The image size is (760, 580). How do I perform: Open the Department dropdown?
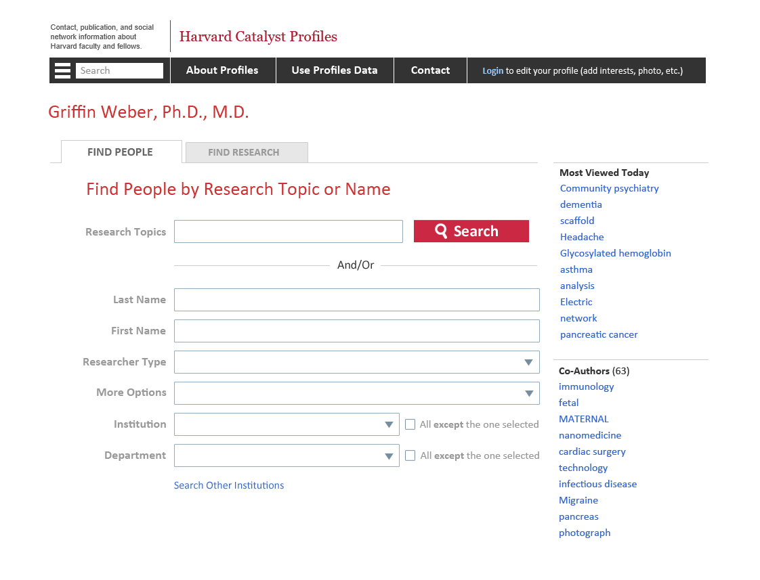287,455
